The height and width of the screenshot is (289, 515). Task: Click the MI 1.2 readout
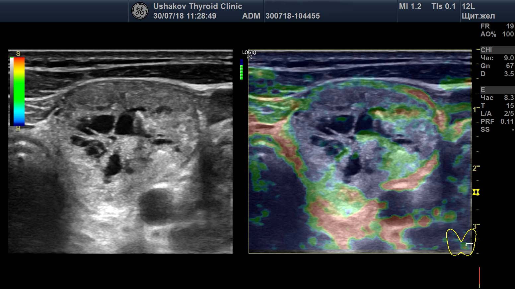pyautogui.click(x=410, y=6)
